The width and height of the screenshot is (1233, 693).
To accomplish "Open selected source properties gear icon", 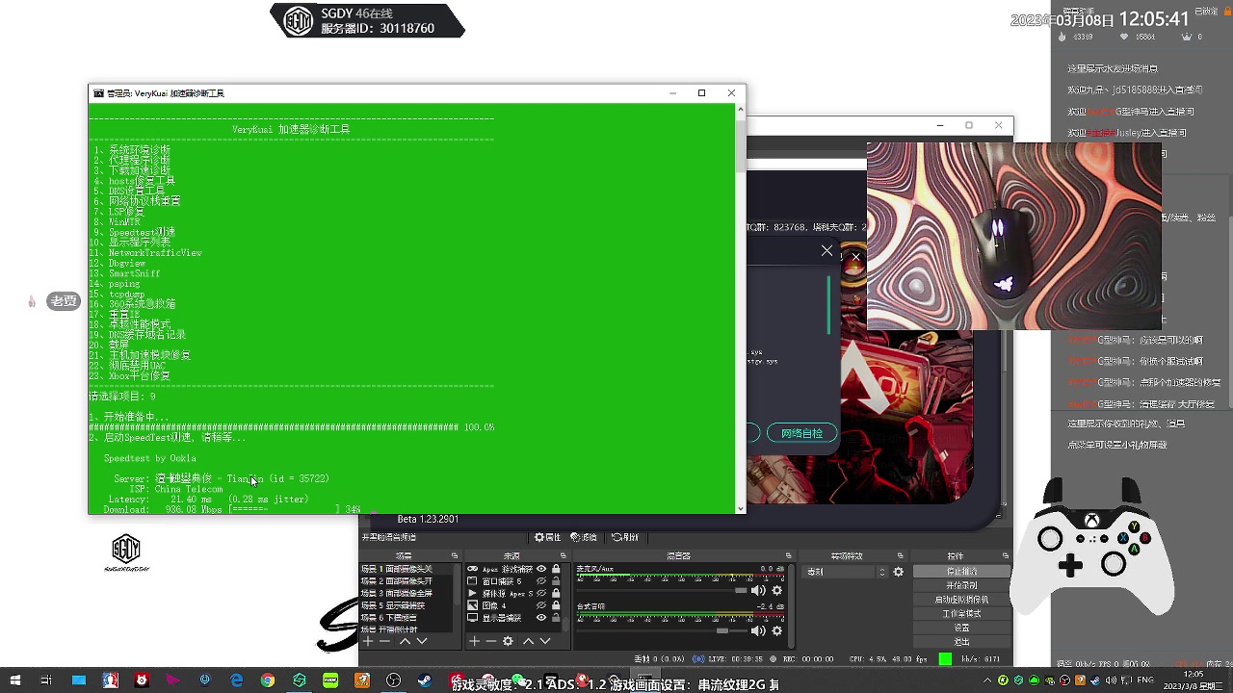I will [509, 641].
